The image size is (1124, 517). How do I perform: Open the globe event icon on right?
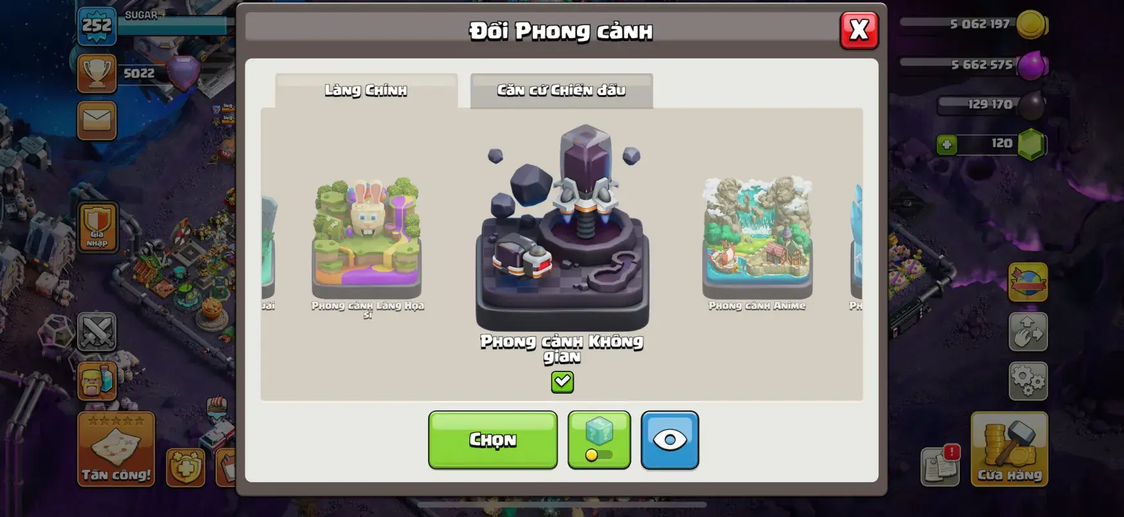point(1028,282)
